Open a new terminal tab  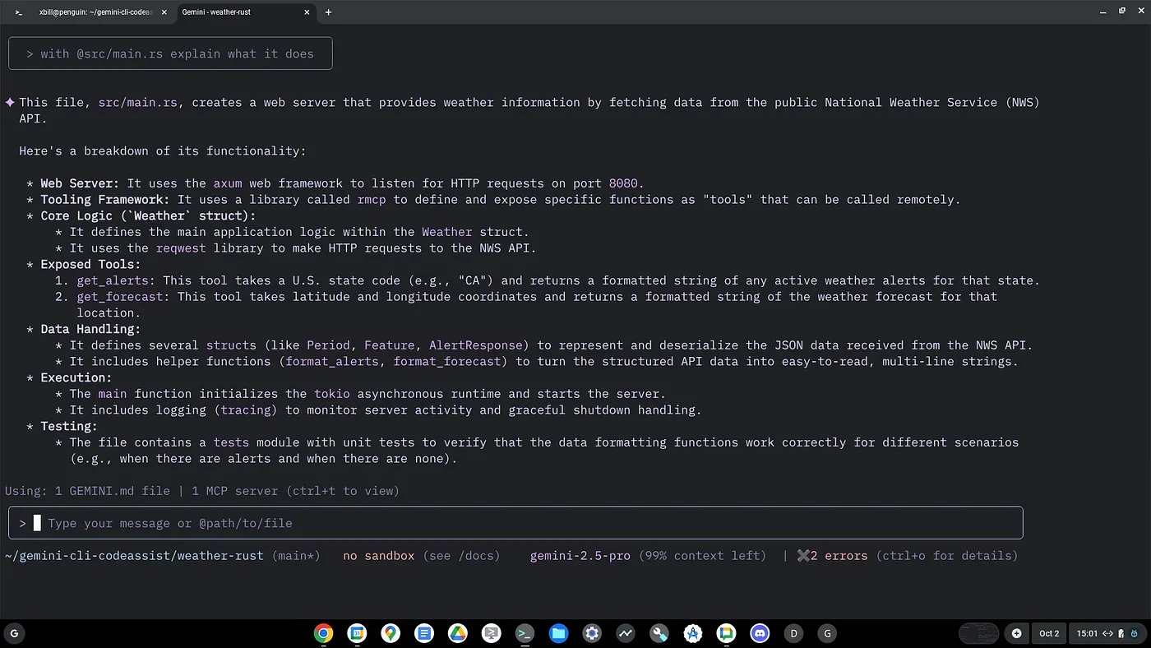point(329,12)
